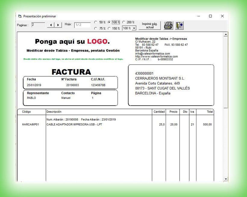Click the Código column header
Viewport: 247px width, 197px height.
26,112
